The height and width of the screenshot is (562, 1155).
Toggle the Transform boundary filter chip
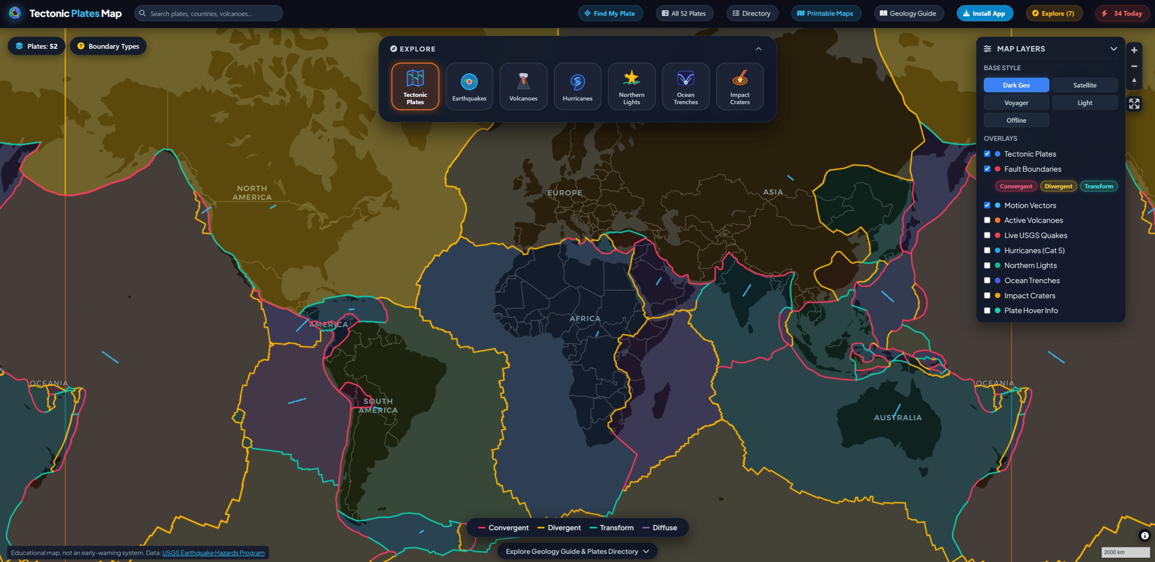1098,186
